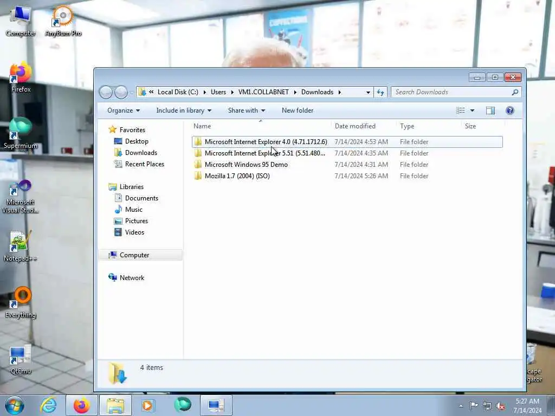Show the preview pane
Viewport: 555px width, 416px height.
click(490, 110)
